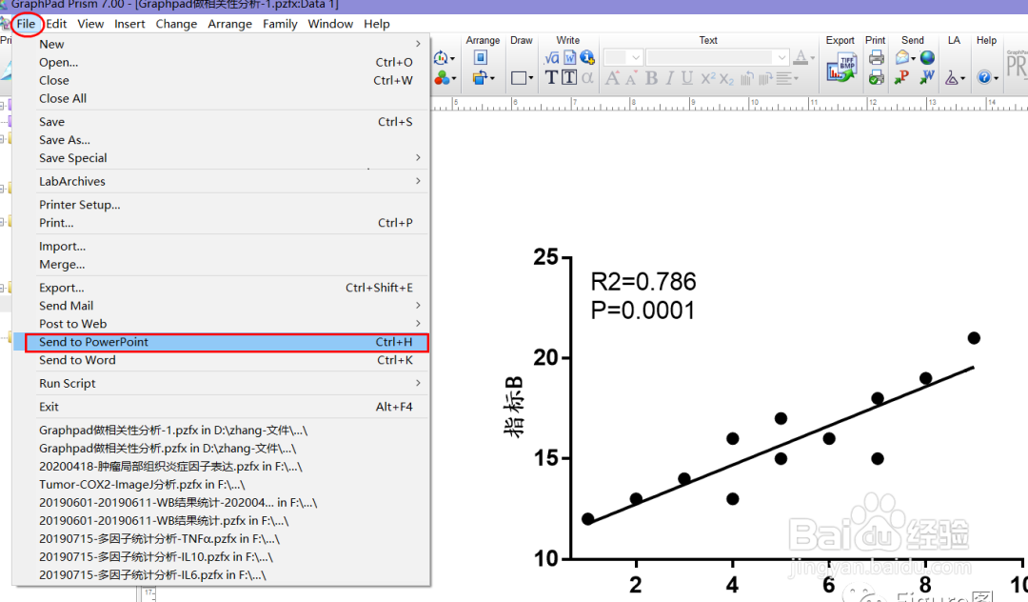Open the font name combo box
The width and height of the screenshot is (1028, 602).
coord(717,58)
